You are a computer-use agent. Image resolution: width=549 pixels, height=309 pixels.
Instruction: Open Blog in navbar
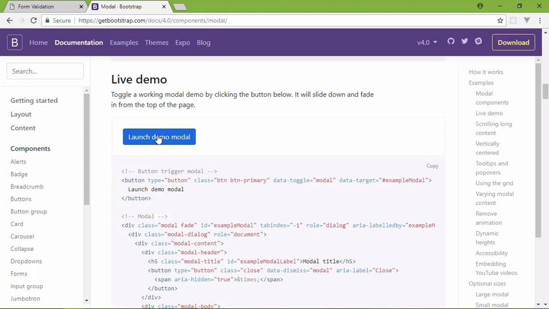point(203,43)
